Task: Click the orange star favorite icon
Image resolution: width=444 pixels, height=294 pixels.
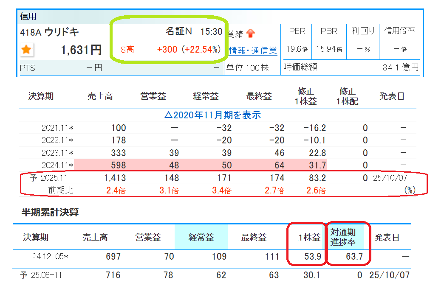Action: pyautogui.click(x=27, y=50)
